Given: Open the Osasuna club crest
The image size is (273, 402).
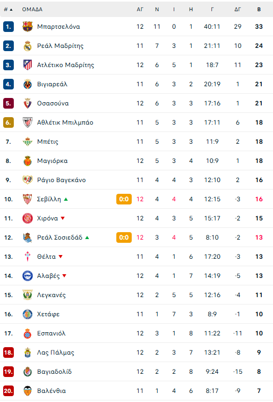Looking at the screenshot, I should [x=28, y=103].
